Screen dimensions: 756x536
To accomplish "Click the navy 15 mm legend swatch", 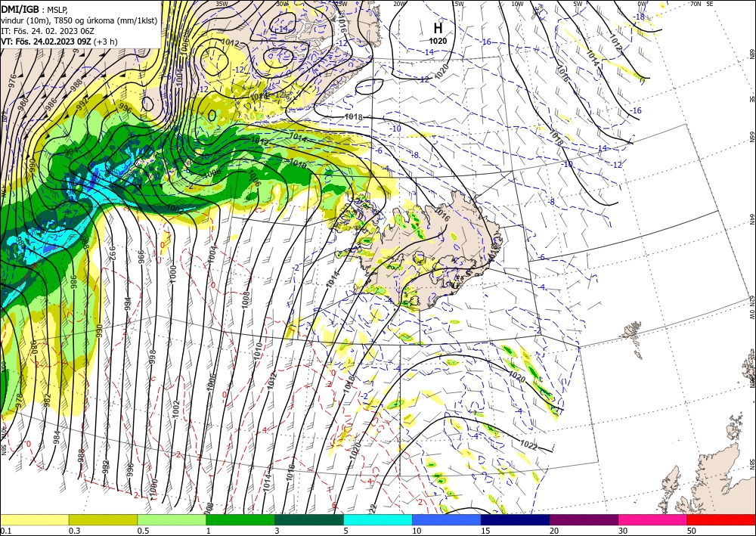I will [x=516, y=519].
